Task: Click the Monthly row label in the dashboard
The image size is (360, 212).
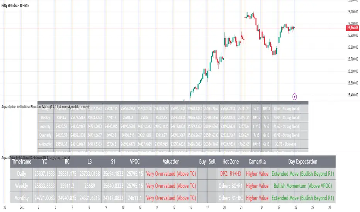Action: 24,198
